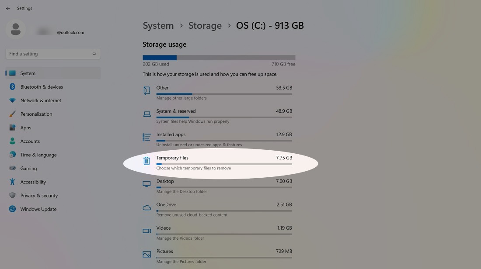The height and width of the screenshot is (269, 481).
Task: Click the Find a setting search box
Action: [52, 53]
